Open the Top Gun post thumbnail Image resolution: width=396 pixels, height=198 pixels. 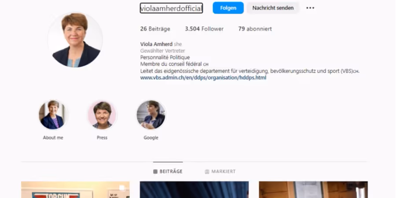pos(75,190)
